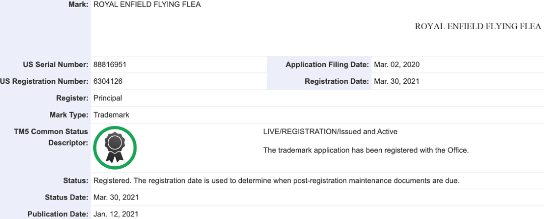This screenshot has height=219, width=544.
Task: Click the Publication Date value Jan. 12, 2021
Action: 116,214
